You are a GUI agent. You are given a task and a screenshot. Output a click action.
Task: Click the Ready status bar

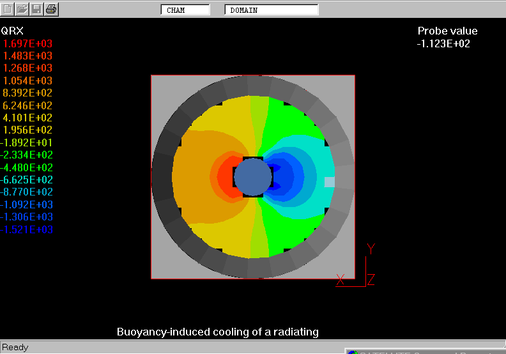[x=15, y=348]
